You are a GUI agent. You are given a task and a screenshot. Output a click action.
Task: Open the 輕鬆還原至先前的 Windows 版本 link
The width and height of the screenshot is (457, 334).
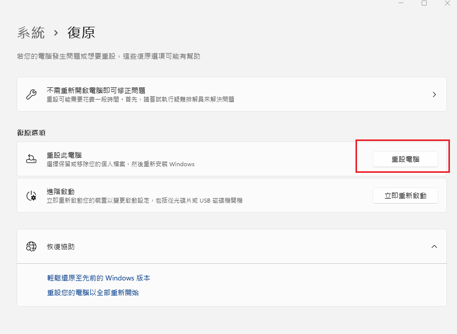click(x=98, y=278)
